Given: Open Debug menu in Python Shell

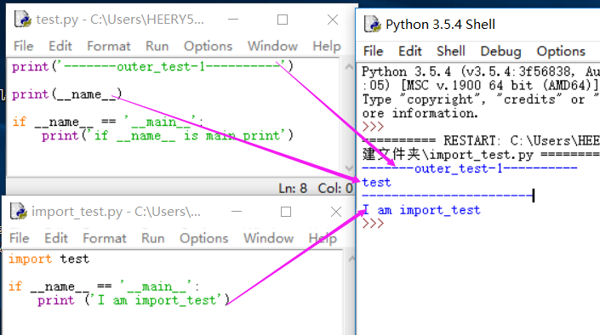Looking at the screenshot, I should click(x=500, y=51).
